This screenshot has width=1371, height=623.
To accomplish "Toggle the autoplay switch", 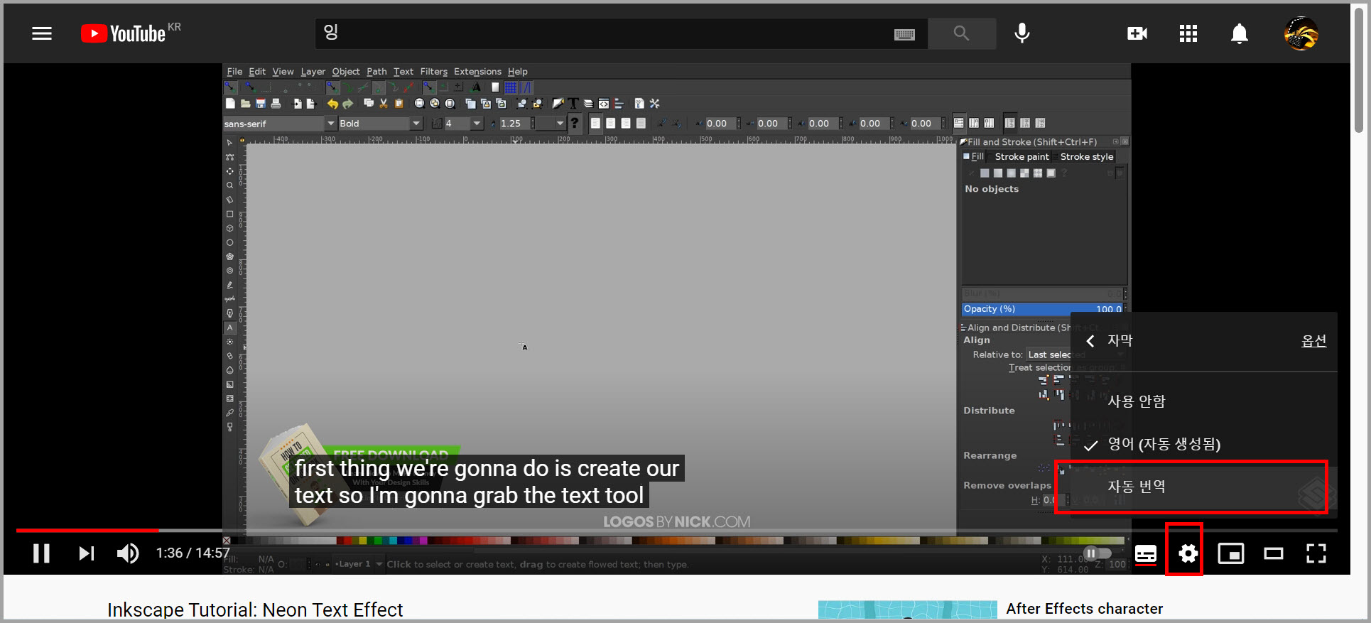I will coord(1097,553).
